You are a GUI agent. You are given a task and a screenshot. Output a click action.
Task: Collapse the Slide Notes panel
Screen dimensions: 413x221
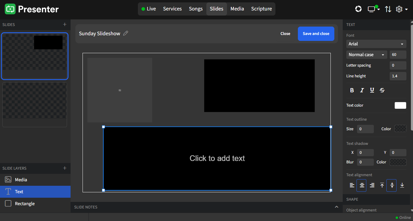[336, 207]
